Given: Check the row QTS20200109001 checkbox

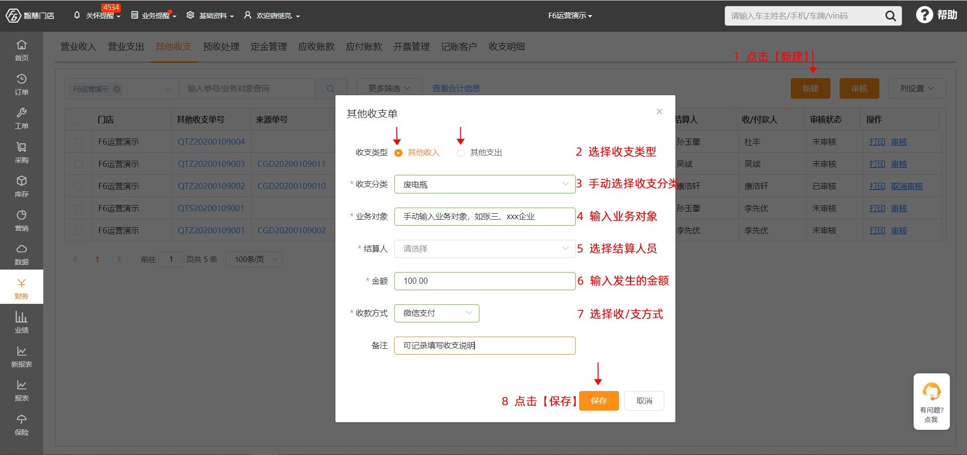Looking at the screenshot, I should click(x=79, y=209).
